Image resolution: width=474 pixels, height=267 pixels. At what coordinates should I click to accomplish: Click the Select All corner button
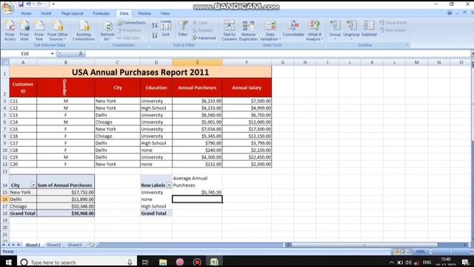[5, 62]
